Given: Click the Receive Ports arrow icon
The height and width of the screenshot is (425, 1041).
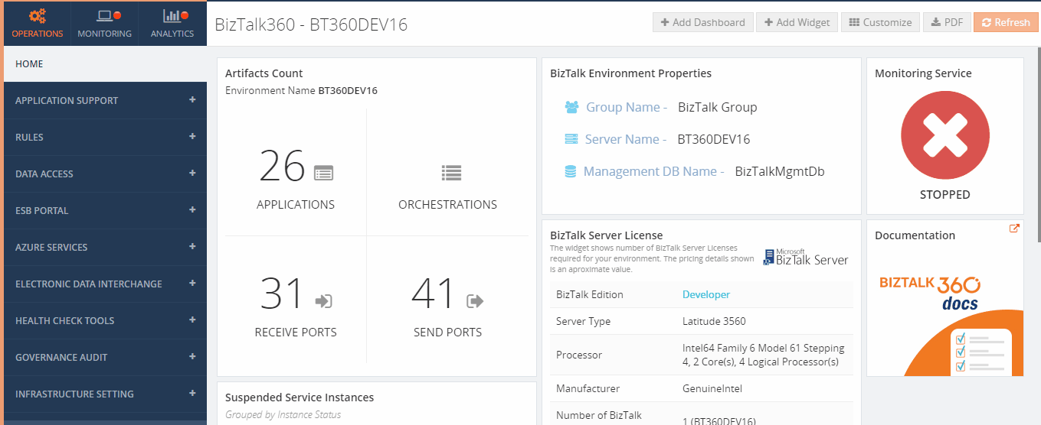Looking at the screenshot, I should pyautogui.click(x=323, y=301).
